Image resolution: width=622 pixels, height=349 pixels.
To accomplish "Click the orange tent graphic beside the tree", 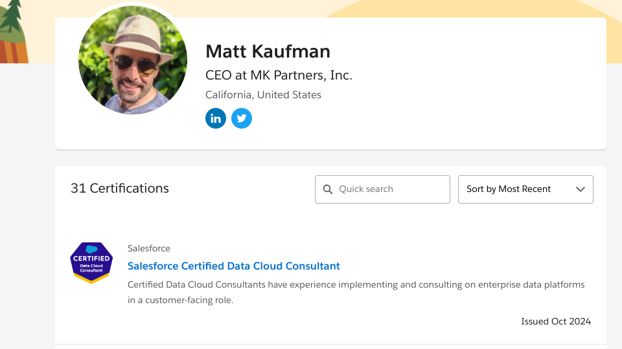I will click(x=14, y=52).
